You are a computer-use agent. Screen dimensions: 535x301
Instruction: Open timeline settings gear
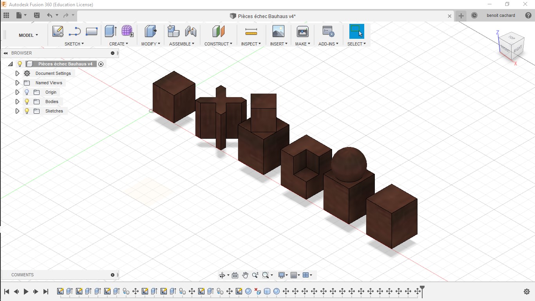tap(527, 291)
